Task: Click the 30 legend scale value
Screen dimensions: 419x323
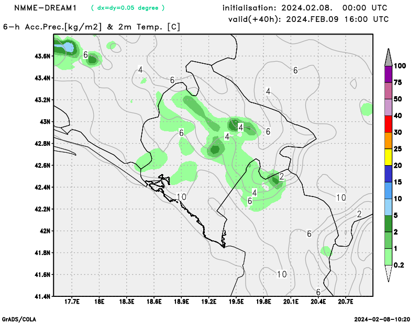Action: [398, 132]
